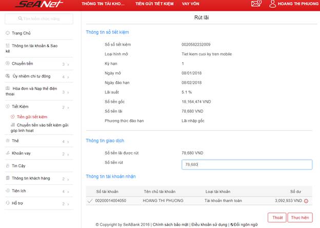320x228 pixels.
Task: Click the Trang Chủ home icon
Action: click(x=8, y=33)
